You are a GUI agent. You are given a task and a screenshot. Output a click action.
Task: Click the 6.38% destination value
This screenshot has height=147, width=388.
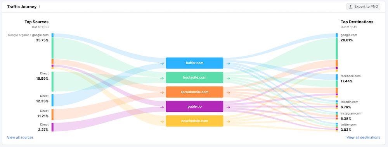[346, 119]
